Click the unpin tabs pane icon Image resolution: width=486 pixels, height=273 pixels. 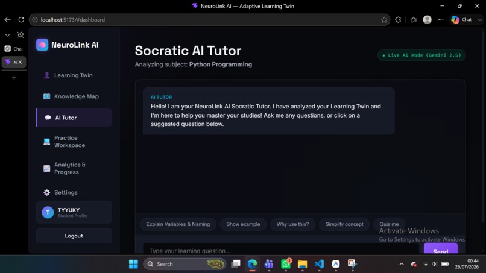pos(21,35)
